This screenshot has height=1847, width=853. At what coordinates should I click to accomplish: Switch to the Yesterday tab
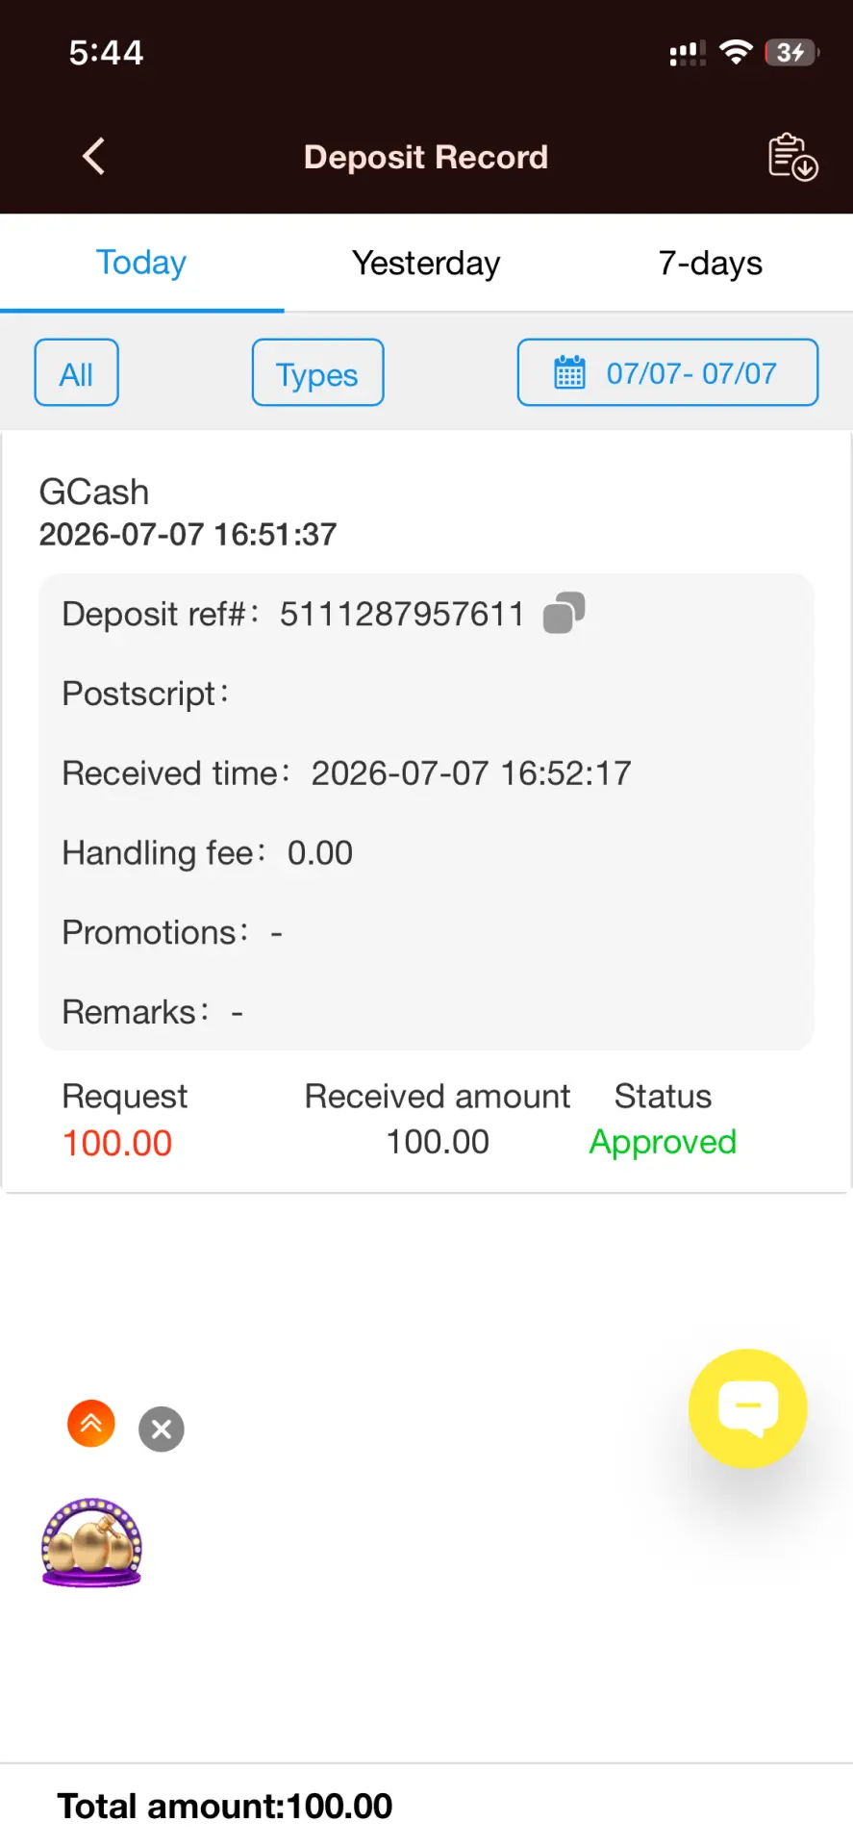(x=426, y=263)
